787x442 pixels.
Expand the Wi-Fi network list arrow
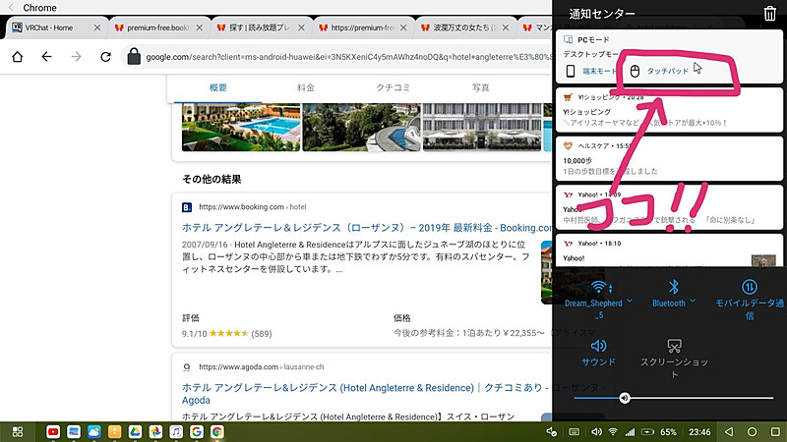click(630, 302)
